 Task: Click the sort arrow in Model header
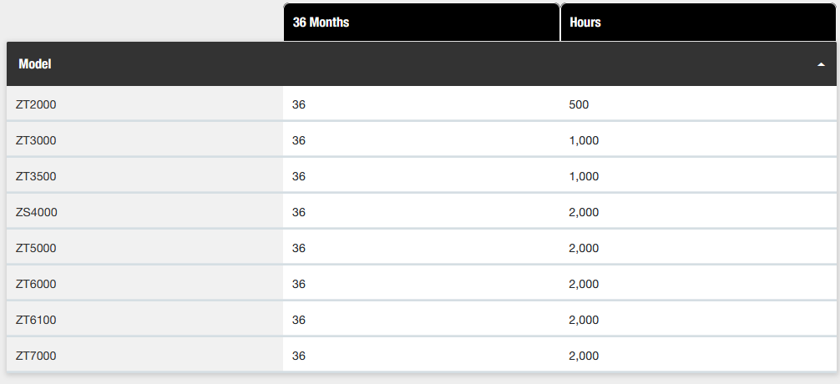click(821, 64)
